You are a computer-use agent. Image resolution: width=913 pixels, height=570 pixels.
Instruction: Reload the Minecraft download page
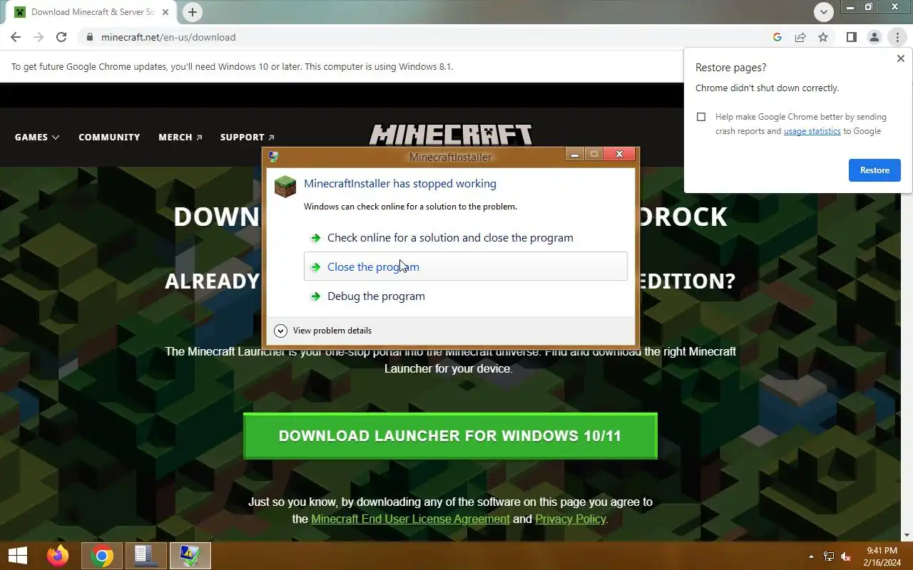pos(61,37)
